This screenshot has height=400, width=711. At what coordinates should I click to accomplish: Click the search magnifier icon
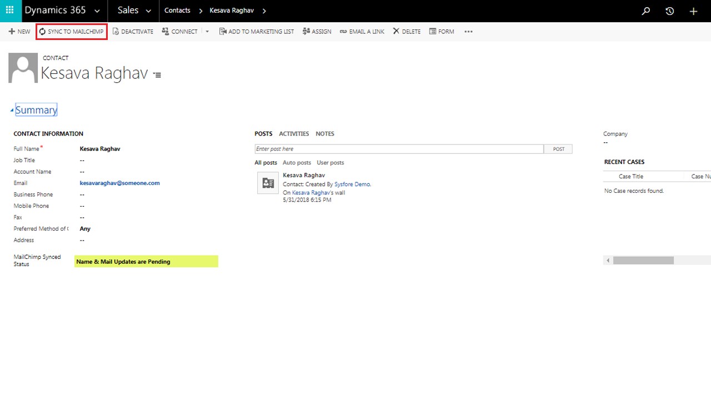click(x=646, y=11)
